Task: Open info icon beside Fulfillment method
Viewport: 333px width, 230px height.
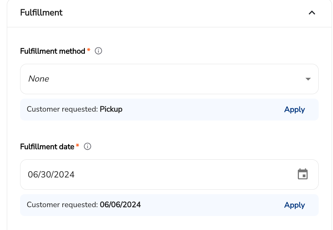Action: [98, 51]
